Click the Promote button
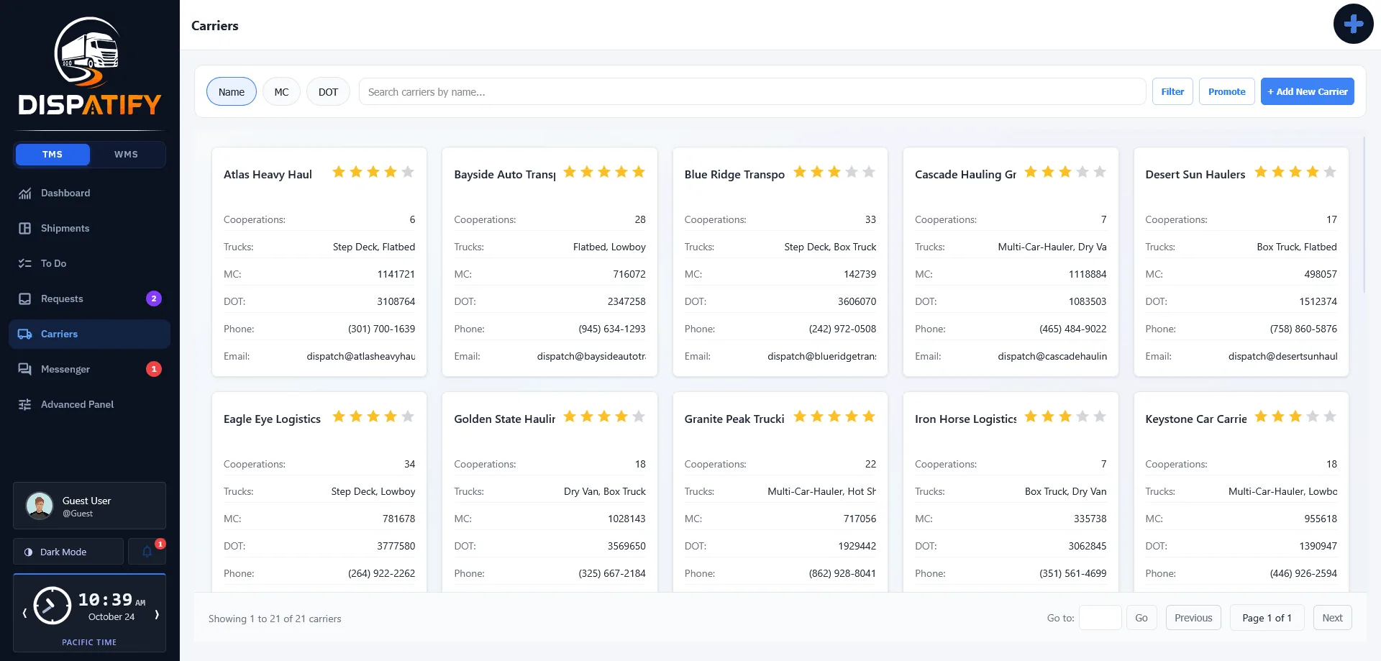Viewport: 1381px width, 661px height. (1227, 91)
